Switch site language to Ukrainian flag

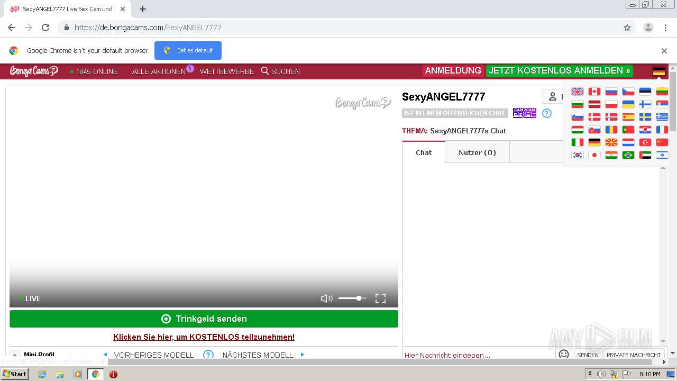point(628,104)
